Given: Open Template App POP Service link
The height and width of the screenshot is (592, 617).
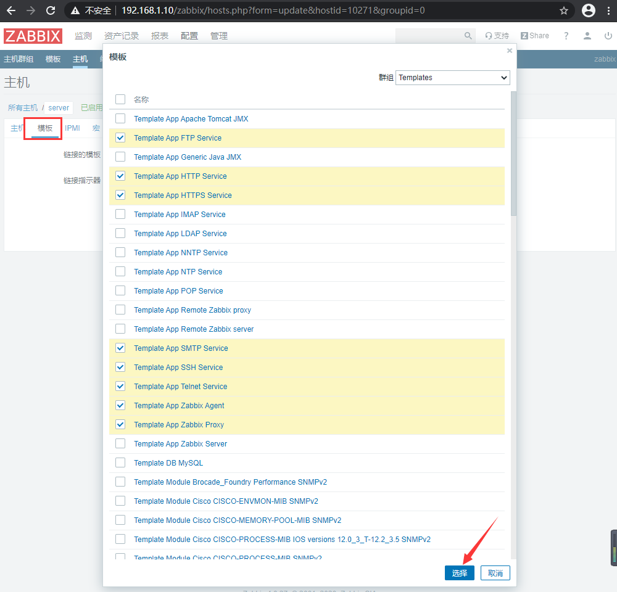Looking at the screenshot, I should click(178, 290).
